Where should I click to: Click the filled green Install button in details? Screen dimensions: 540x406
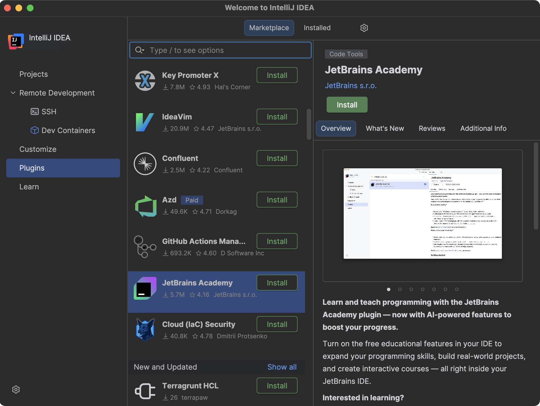[347, 105]
